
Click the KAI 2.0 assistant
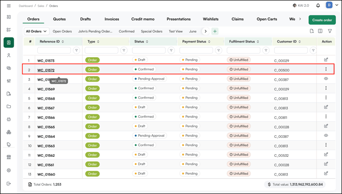301,6
